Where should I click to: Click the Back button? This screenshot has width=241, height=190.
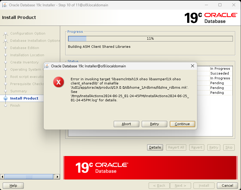click(159, 185)
